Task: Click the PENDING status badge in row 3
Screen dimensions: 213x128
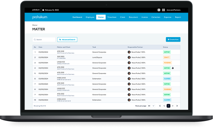Action: pos(168,63)
